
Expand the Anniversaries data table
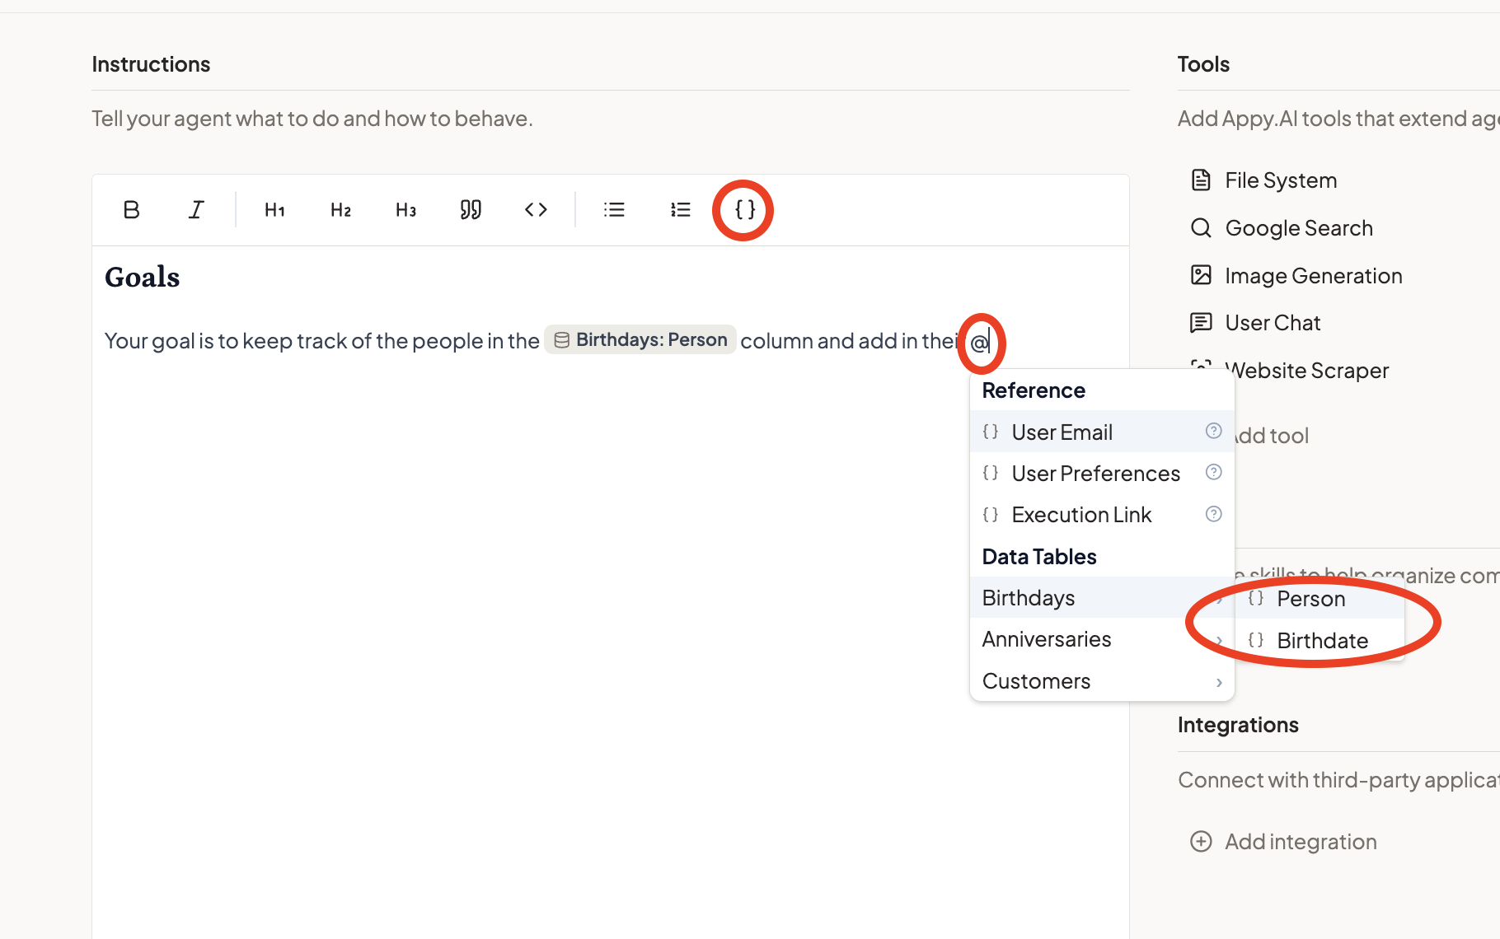point(1071,638)
